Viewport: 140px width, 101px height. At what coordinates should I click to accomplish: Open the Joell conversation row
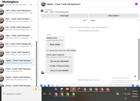click(17, 12)
